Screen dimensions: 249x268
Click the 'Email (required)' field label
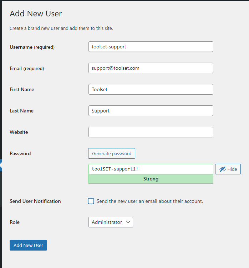click(x=27, y=68)
